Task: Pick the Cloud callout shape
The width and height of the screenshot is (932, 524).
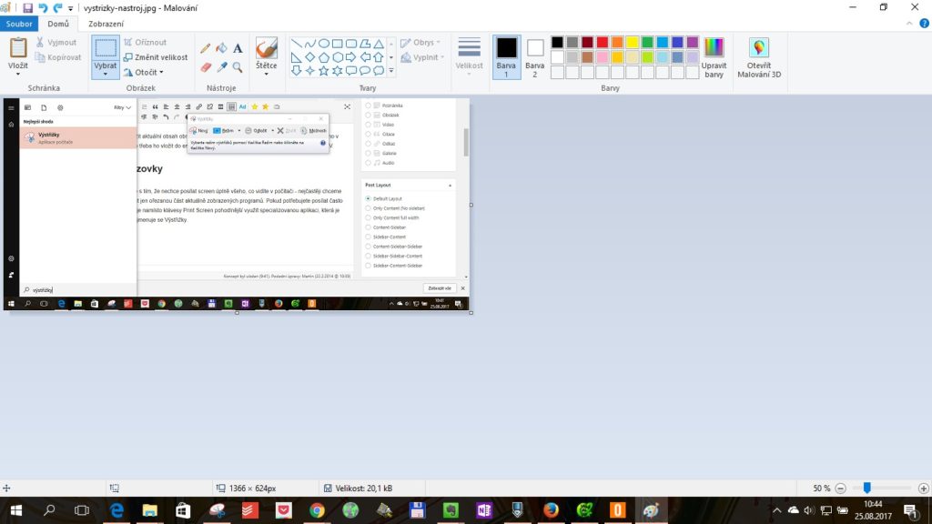Action: (x=379, y=71)
